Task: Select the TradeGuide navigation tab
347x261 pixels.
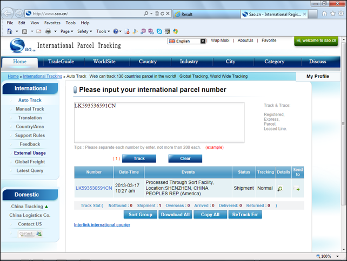Action: pyautogui.click(x=61, y=61)
